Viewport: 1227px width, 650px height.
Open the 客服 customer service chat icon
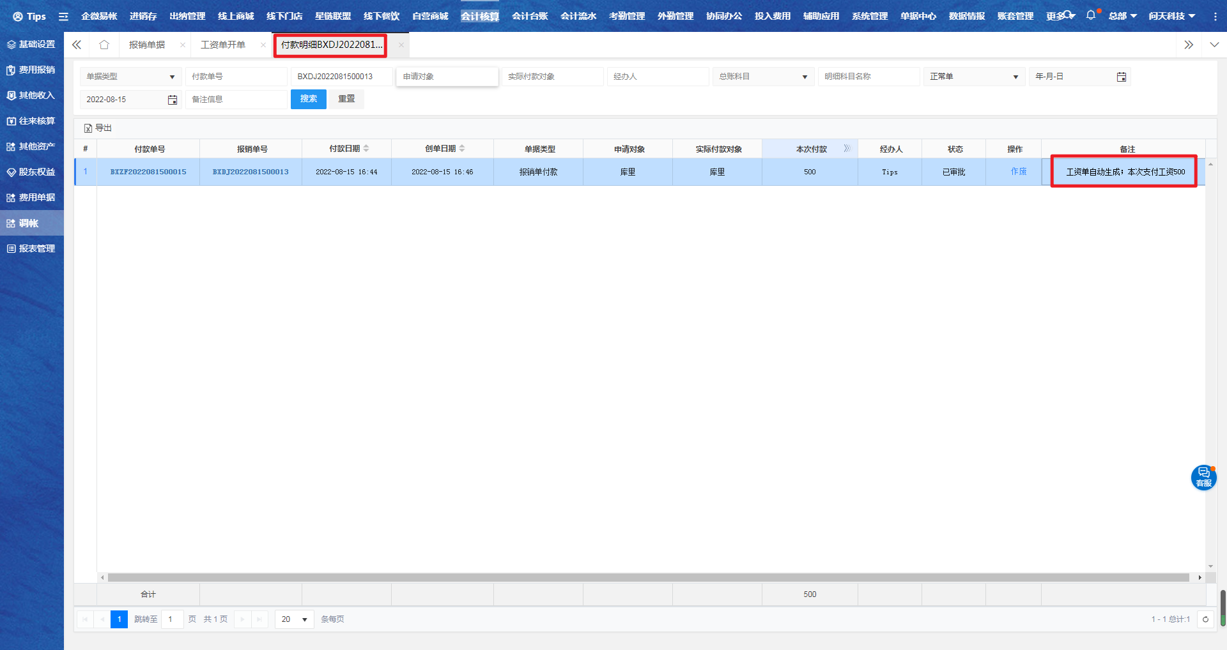[x=1203, y=477]
